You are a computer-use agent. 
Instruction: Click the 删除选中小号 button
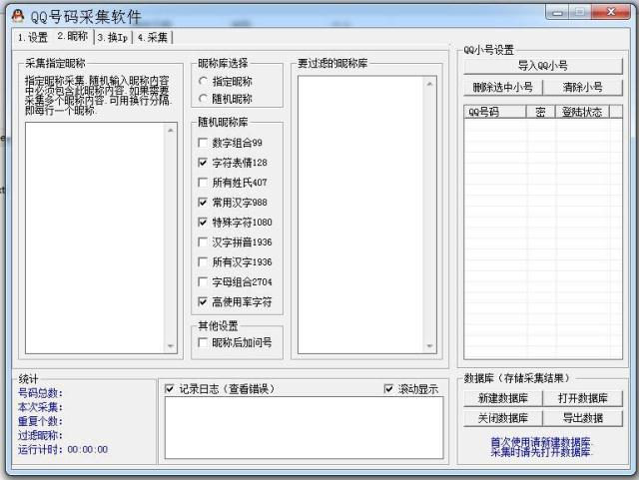click(x=503, y=87)
